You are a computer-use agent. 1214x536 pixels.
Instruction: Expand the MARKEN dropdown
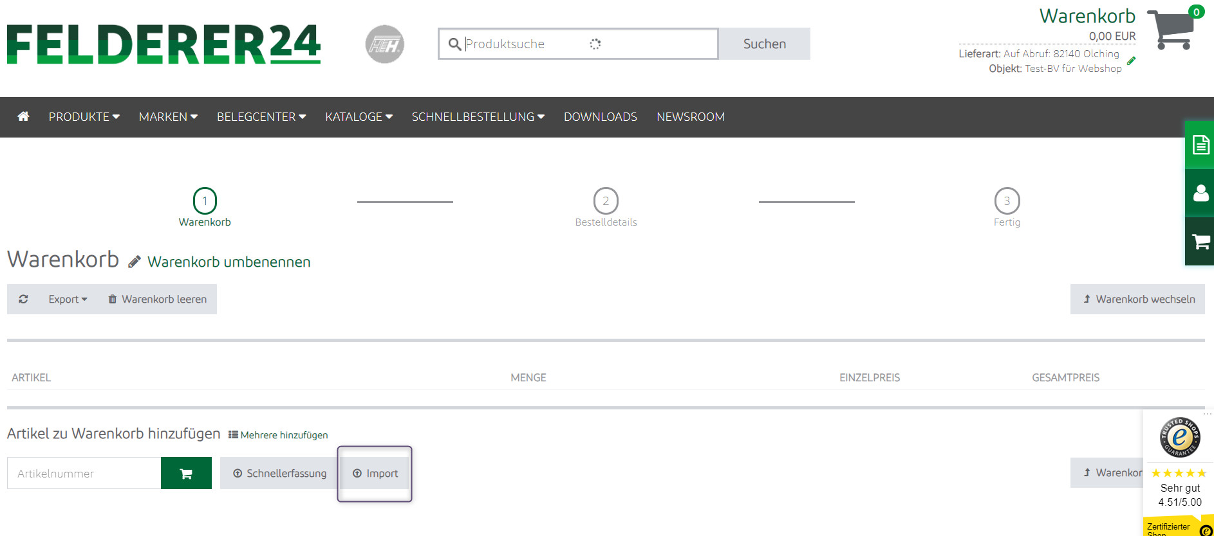[168, 117]
